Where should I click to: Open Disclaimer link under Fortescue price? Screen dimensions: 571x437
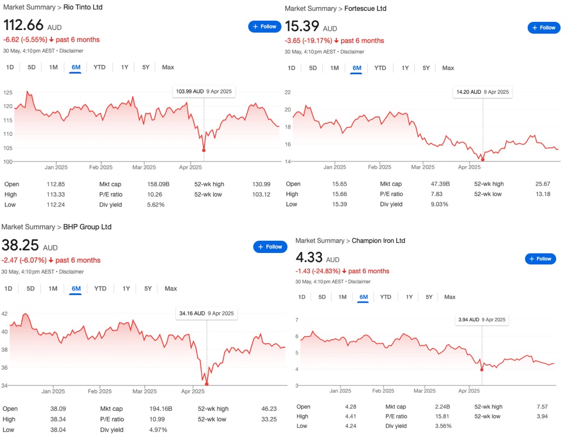tap(352, 52)
